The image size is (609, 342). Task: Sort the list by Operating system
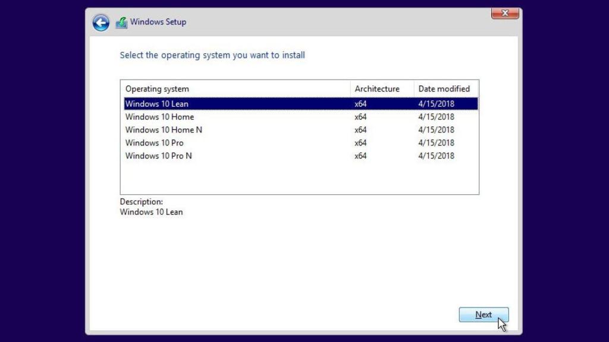point(157,88)
